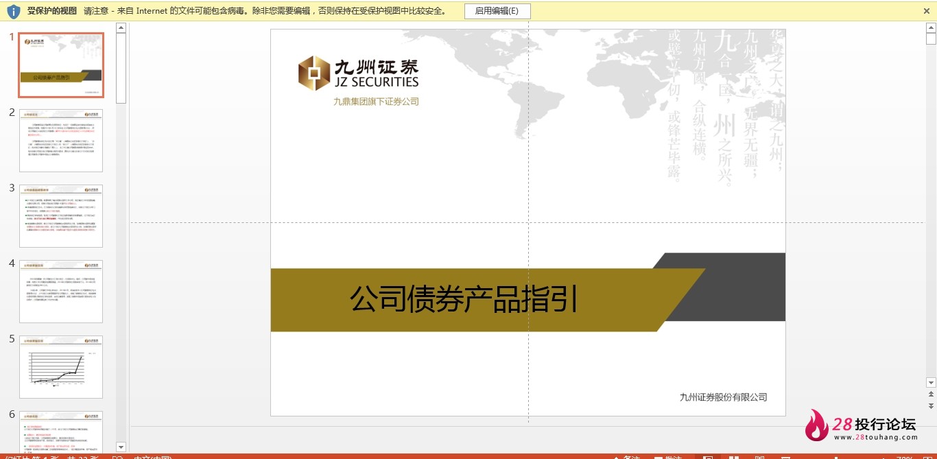Select slide 5 thumbnail with the line chart

pyautogui.click(x=61, y=366)
